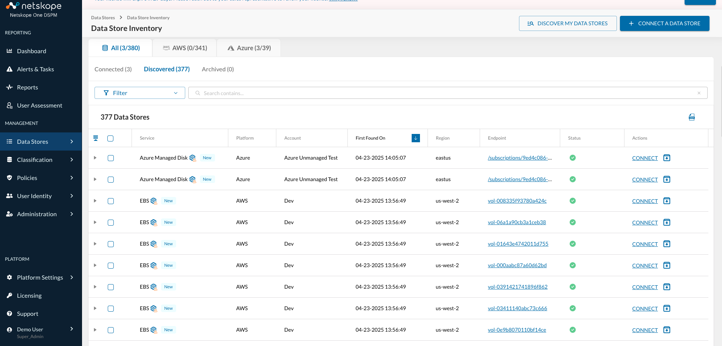Click the Alerts & Tasks warning icon

[x=9, y=69]
